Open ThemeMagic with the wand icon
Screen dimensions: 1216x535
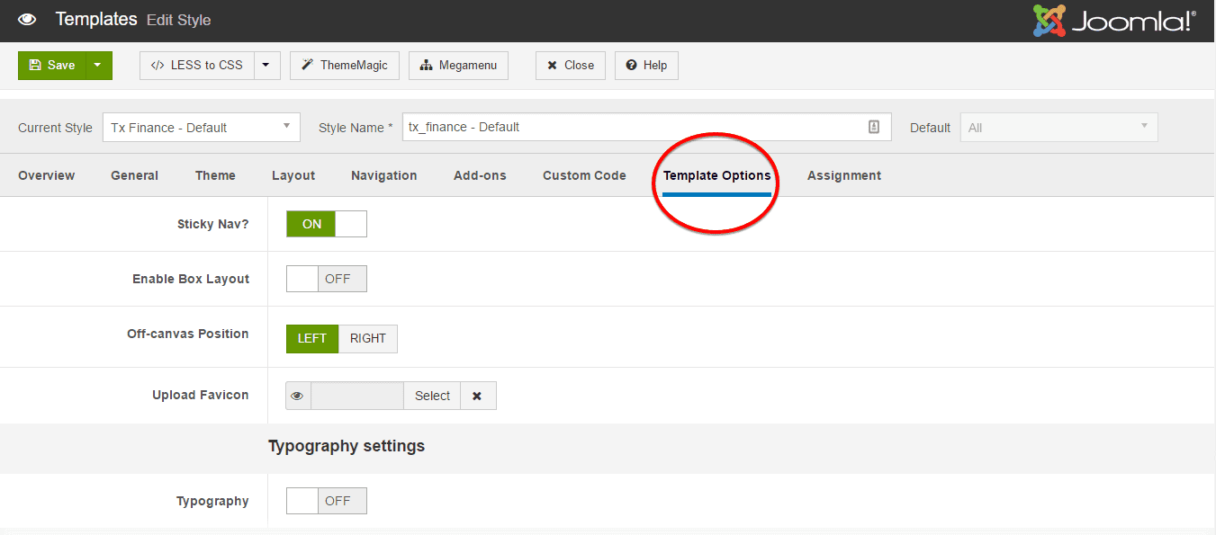344,65
